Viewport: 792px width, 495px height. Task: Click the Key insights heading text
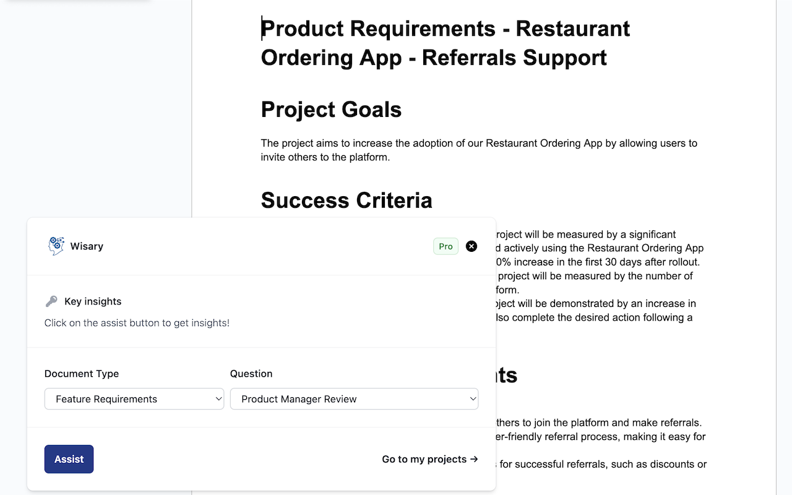[x=93, y=301]
